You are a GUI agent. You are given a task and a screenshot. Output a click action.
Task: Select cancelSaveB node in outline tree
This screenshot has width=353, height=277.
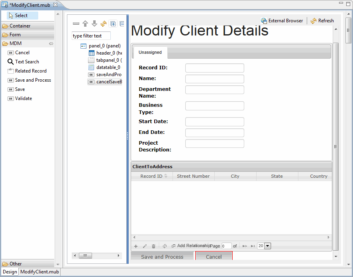click(x=105, y=82)
